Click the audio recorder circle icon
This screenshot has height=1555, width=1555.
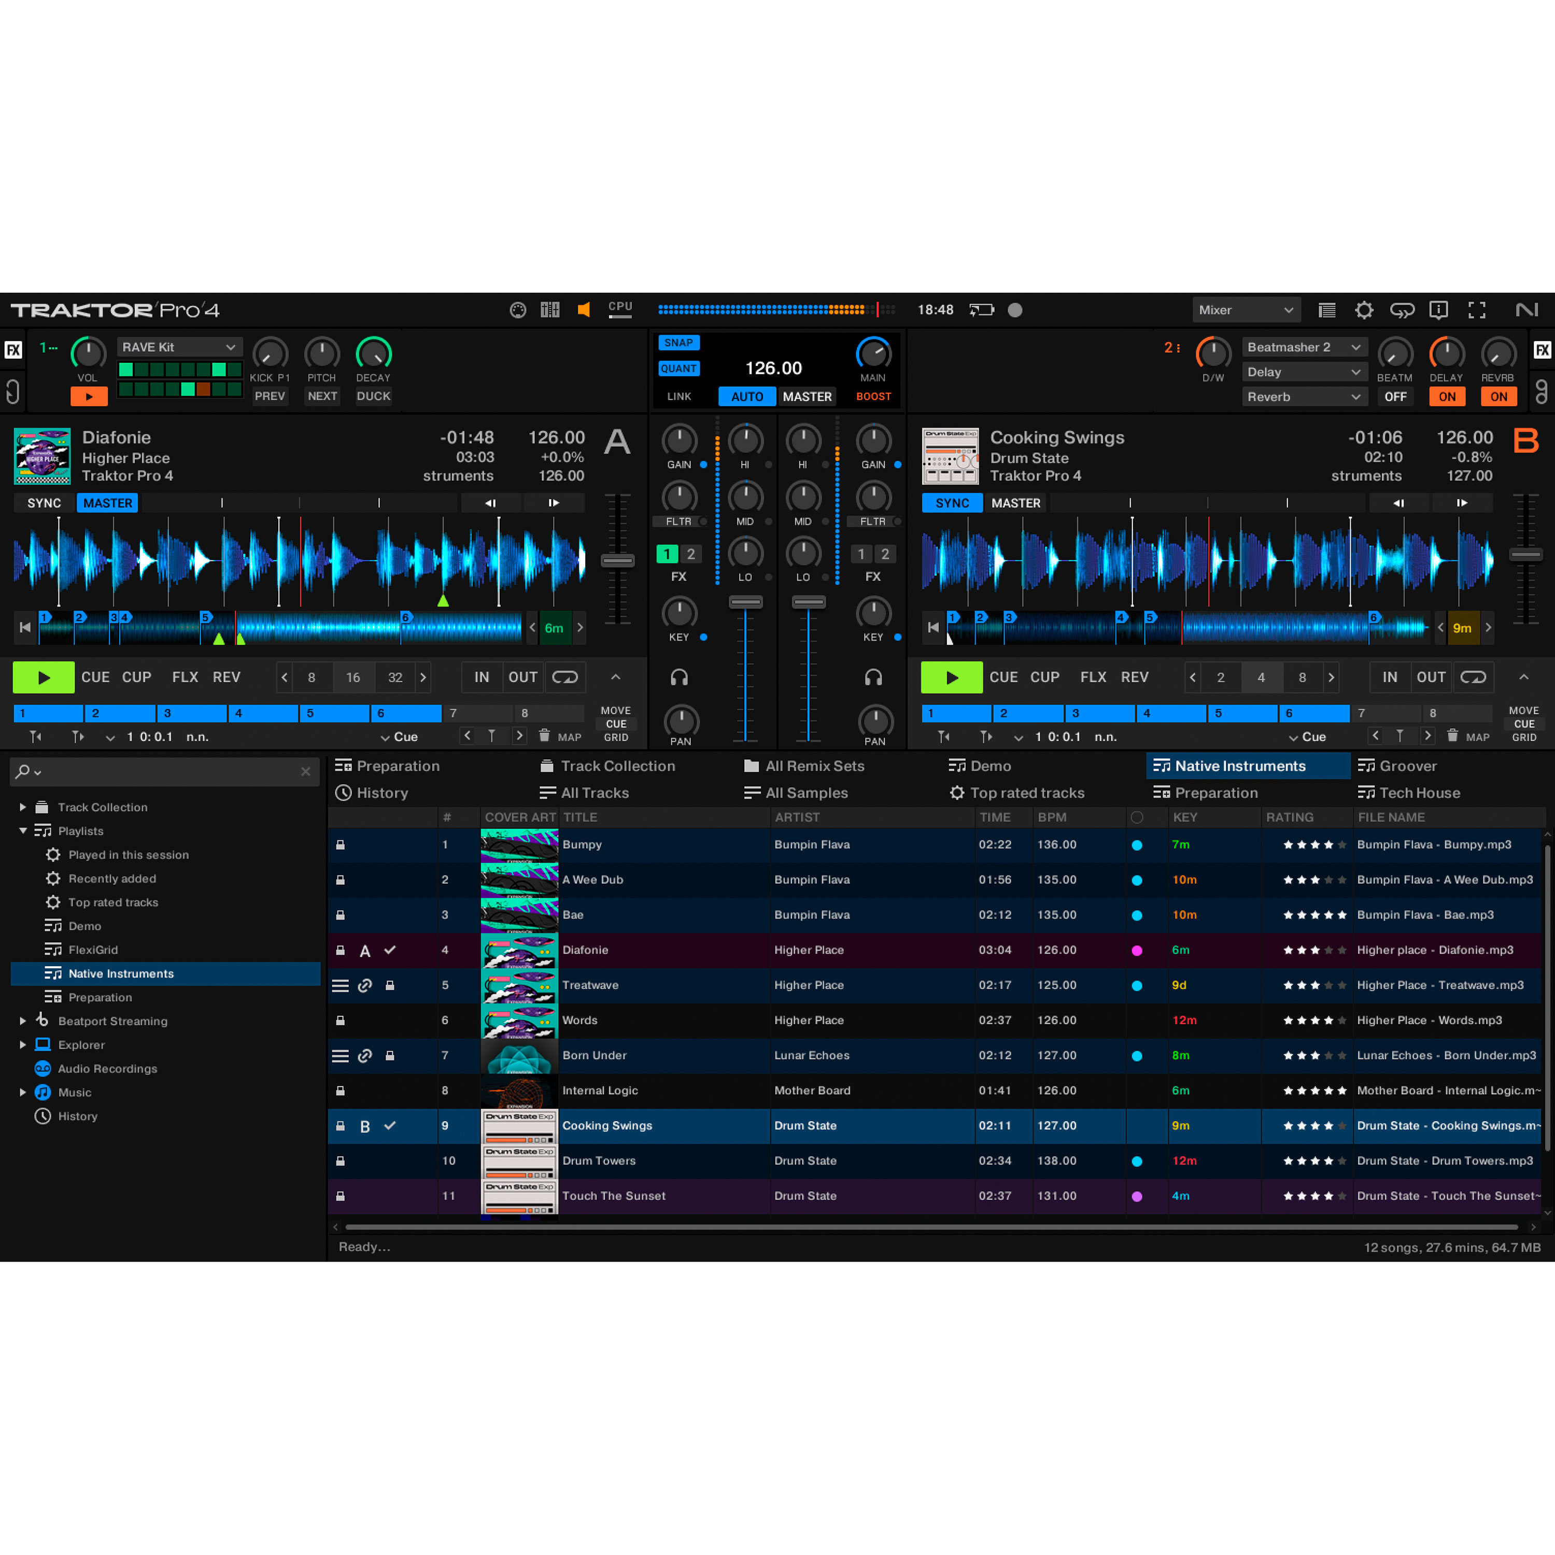pos(1015,310)
